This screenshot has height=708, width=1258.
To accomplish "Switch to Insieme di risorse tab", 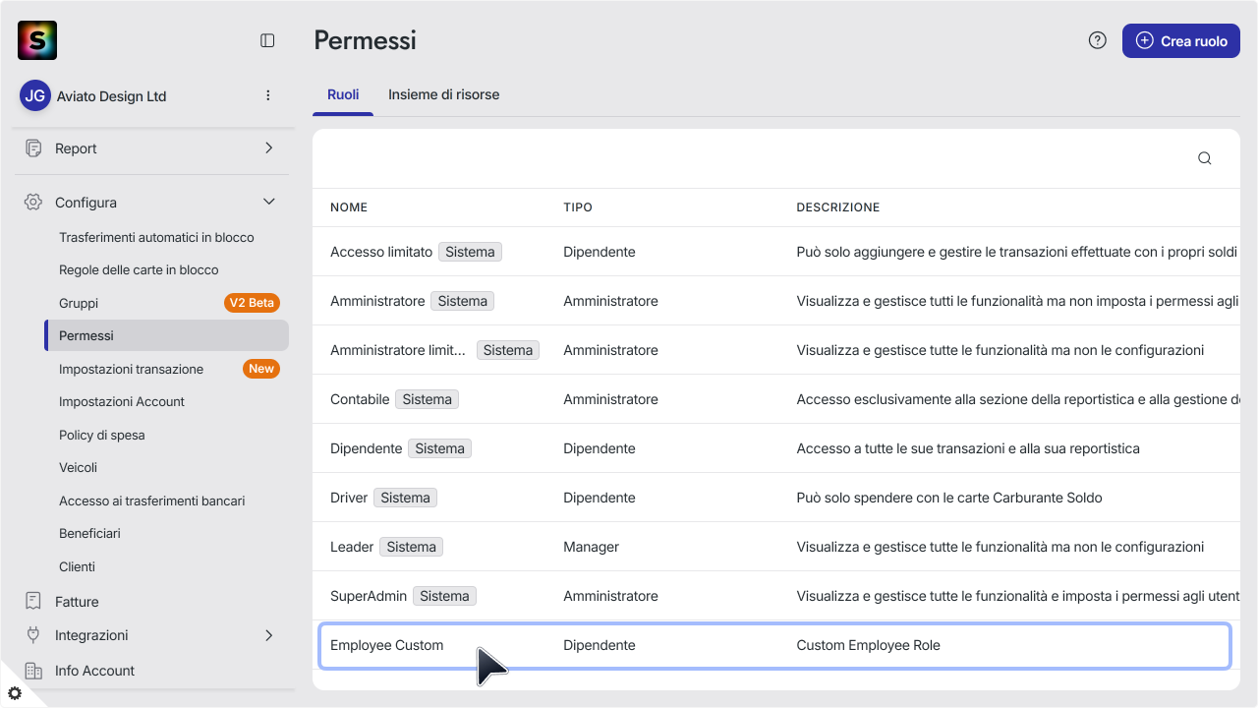I will click(x=443, y=95).
